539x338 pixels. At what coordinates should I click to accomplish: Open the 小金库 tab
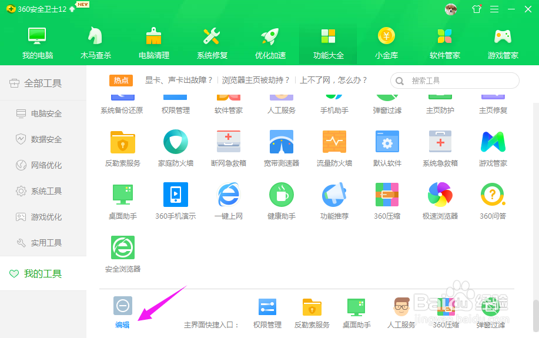[x=386, y=43]
